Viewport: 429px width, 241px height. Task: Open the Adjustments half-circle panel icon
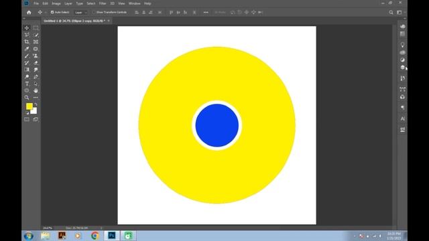click(402, 60)
